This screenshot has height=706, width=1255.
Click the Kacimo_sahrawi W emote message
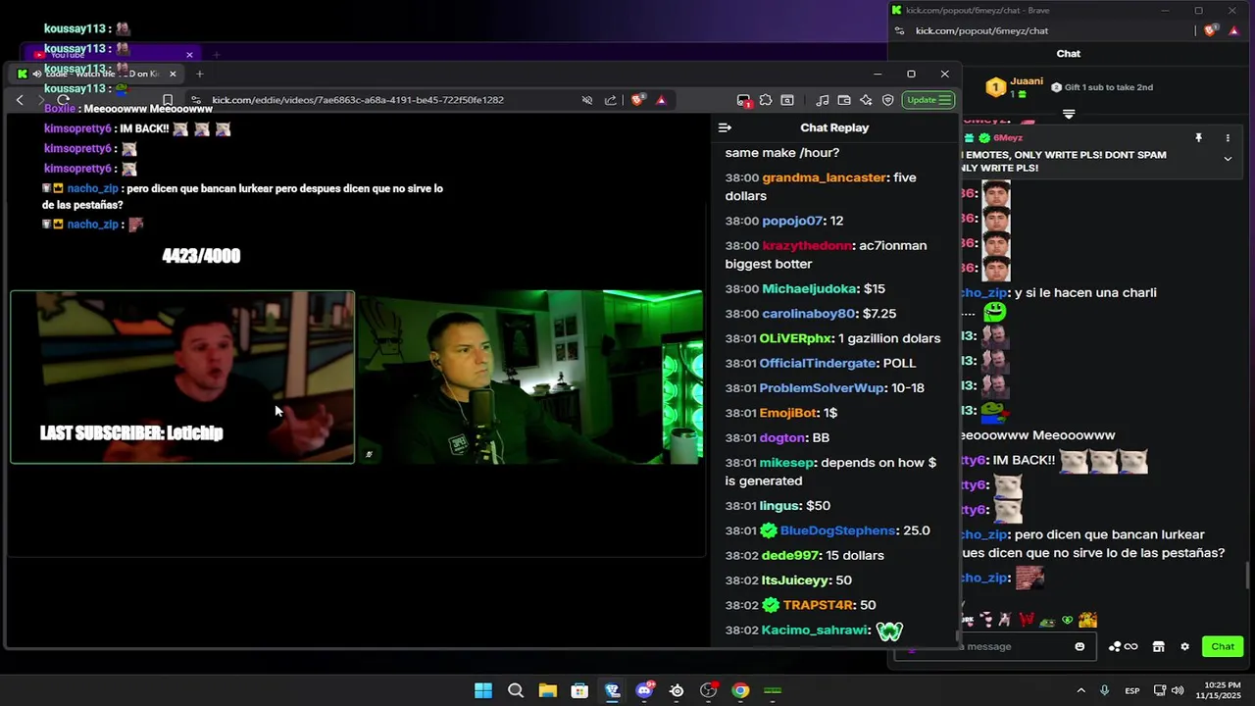coord(889,630)
